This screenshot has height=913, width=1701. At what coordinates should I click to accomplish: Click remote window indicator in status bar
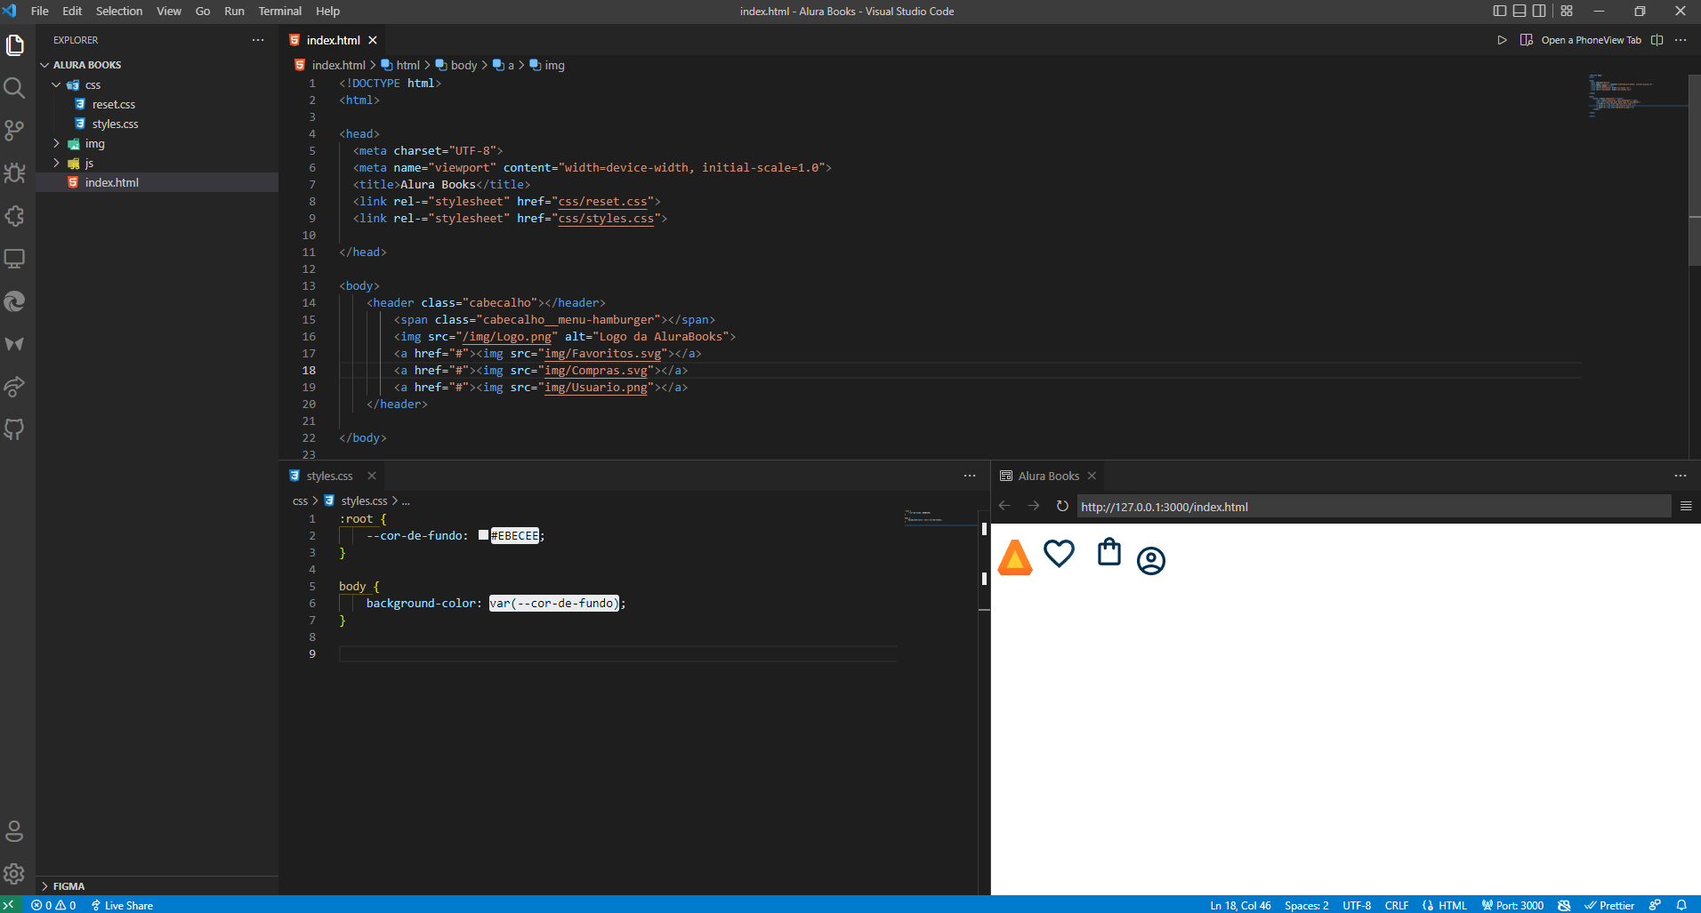tap(9, 905)
